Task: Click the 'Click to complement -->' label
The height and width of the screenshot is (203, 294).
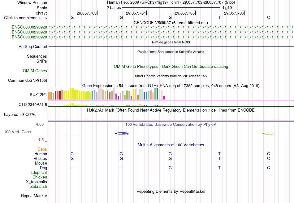Action: tap(25, 18)
